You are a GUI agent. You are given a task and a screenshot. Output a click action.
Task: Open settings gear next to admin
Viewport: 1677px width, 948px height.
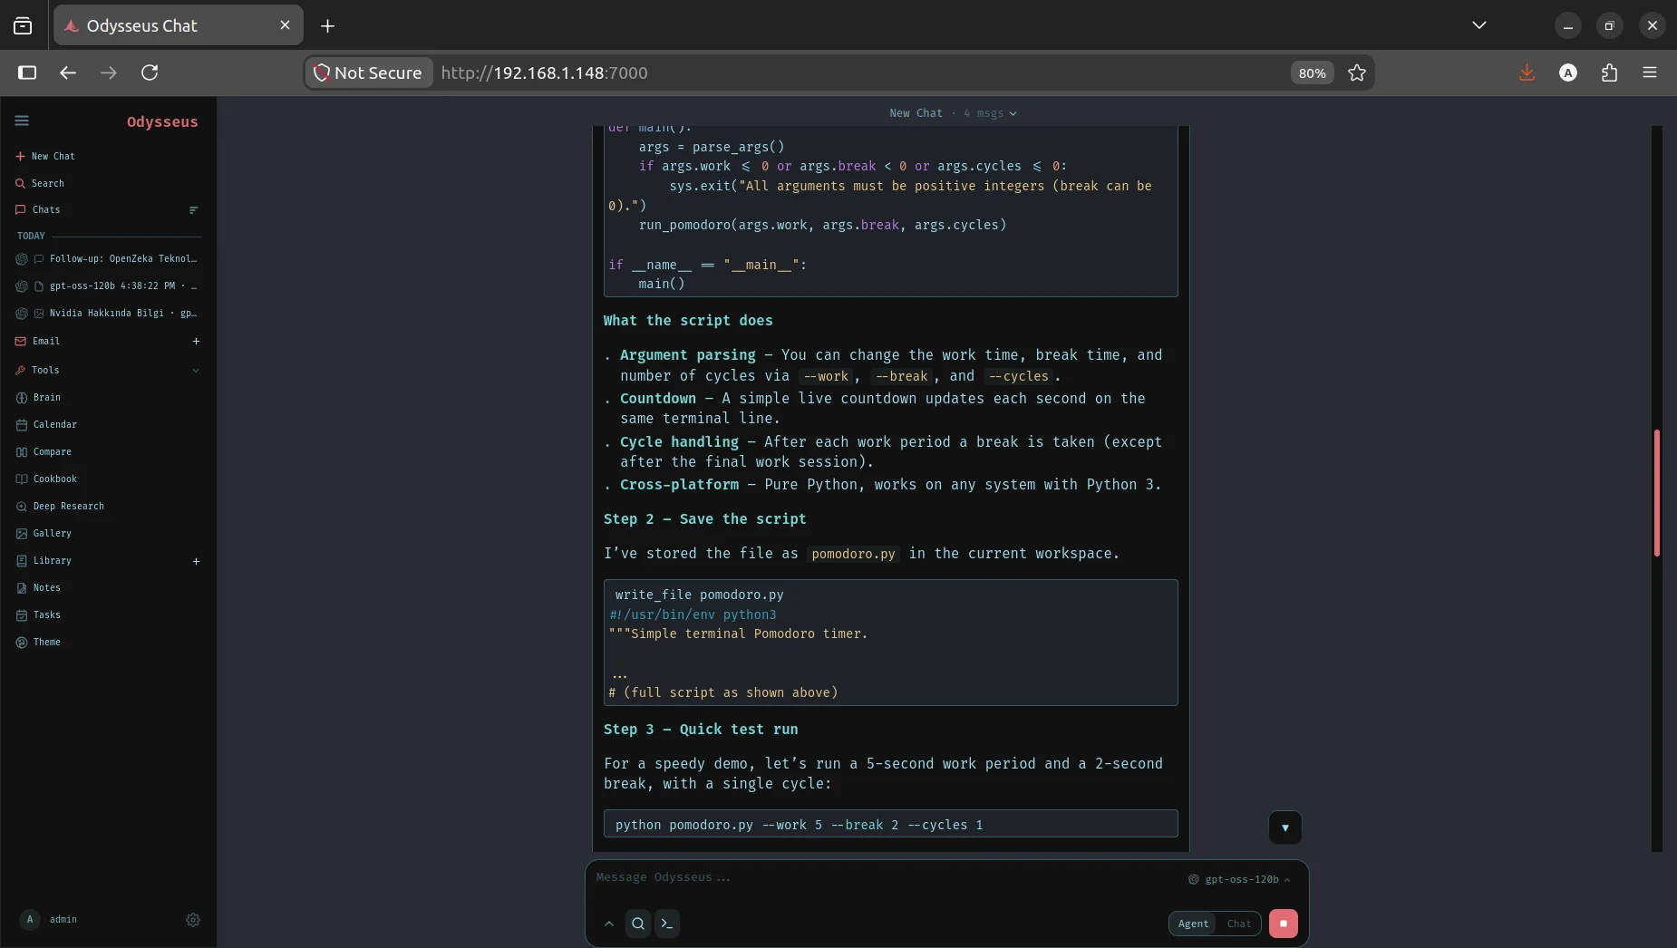tap(193, 920)
